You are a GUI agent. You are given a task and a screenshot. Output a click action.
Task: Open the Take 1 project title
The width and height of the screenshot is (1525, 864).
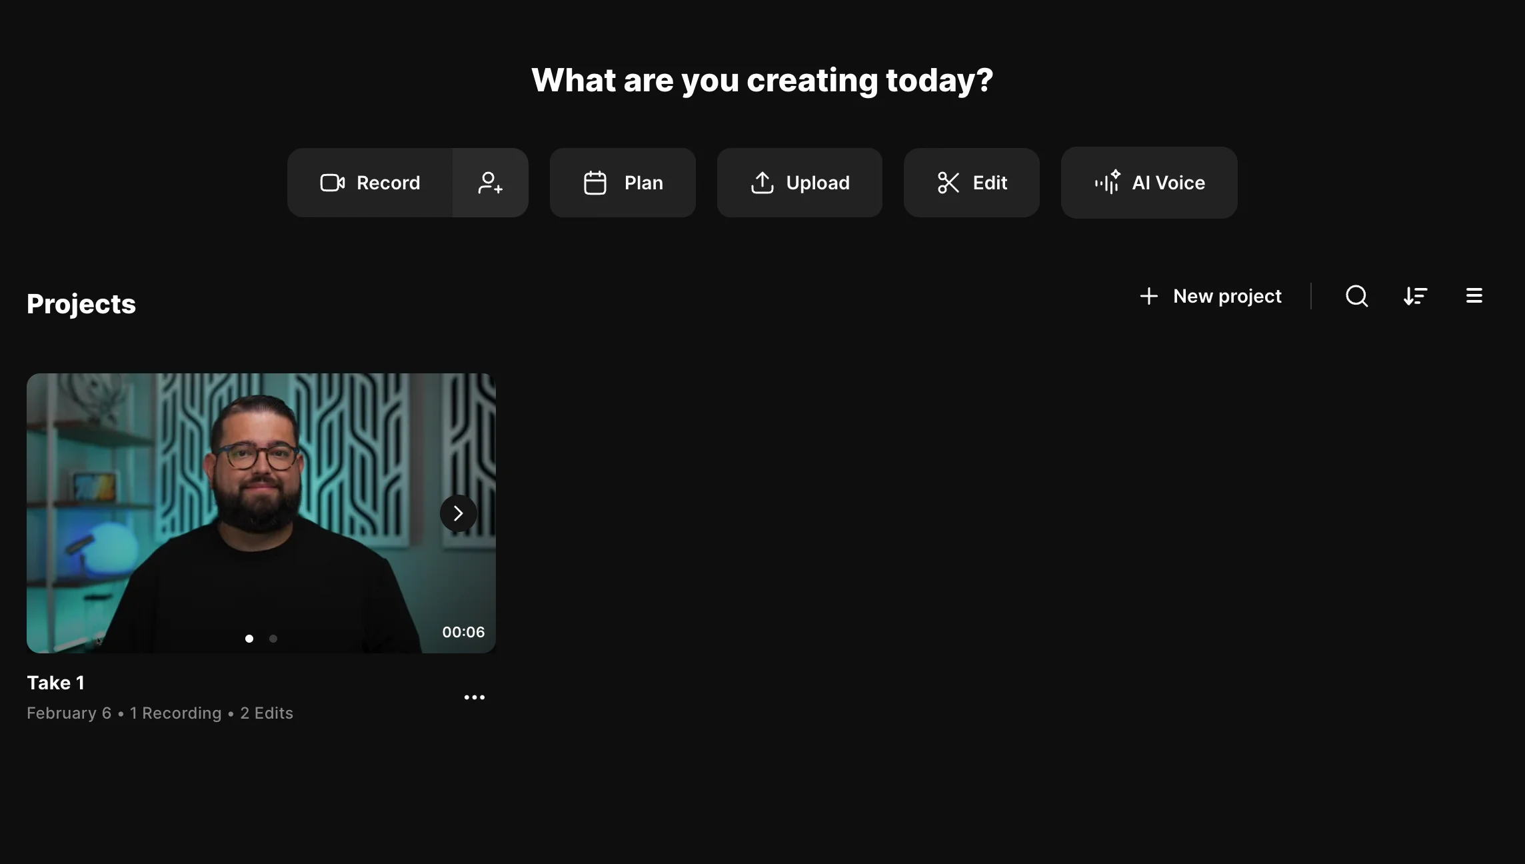[x=56, y=682]
